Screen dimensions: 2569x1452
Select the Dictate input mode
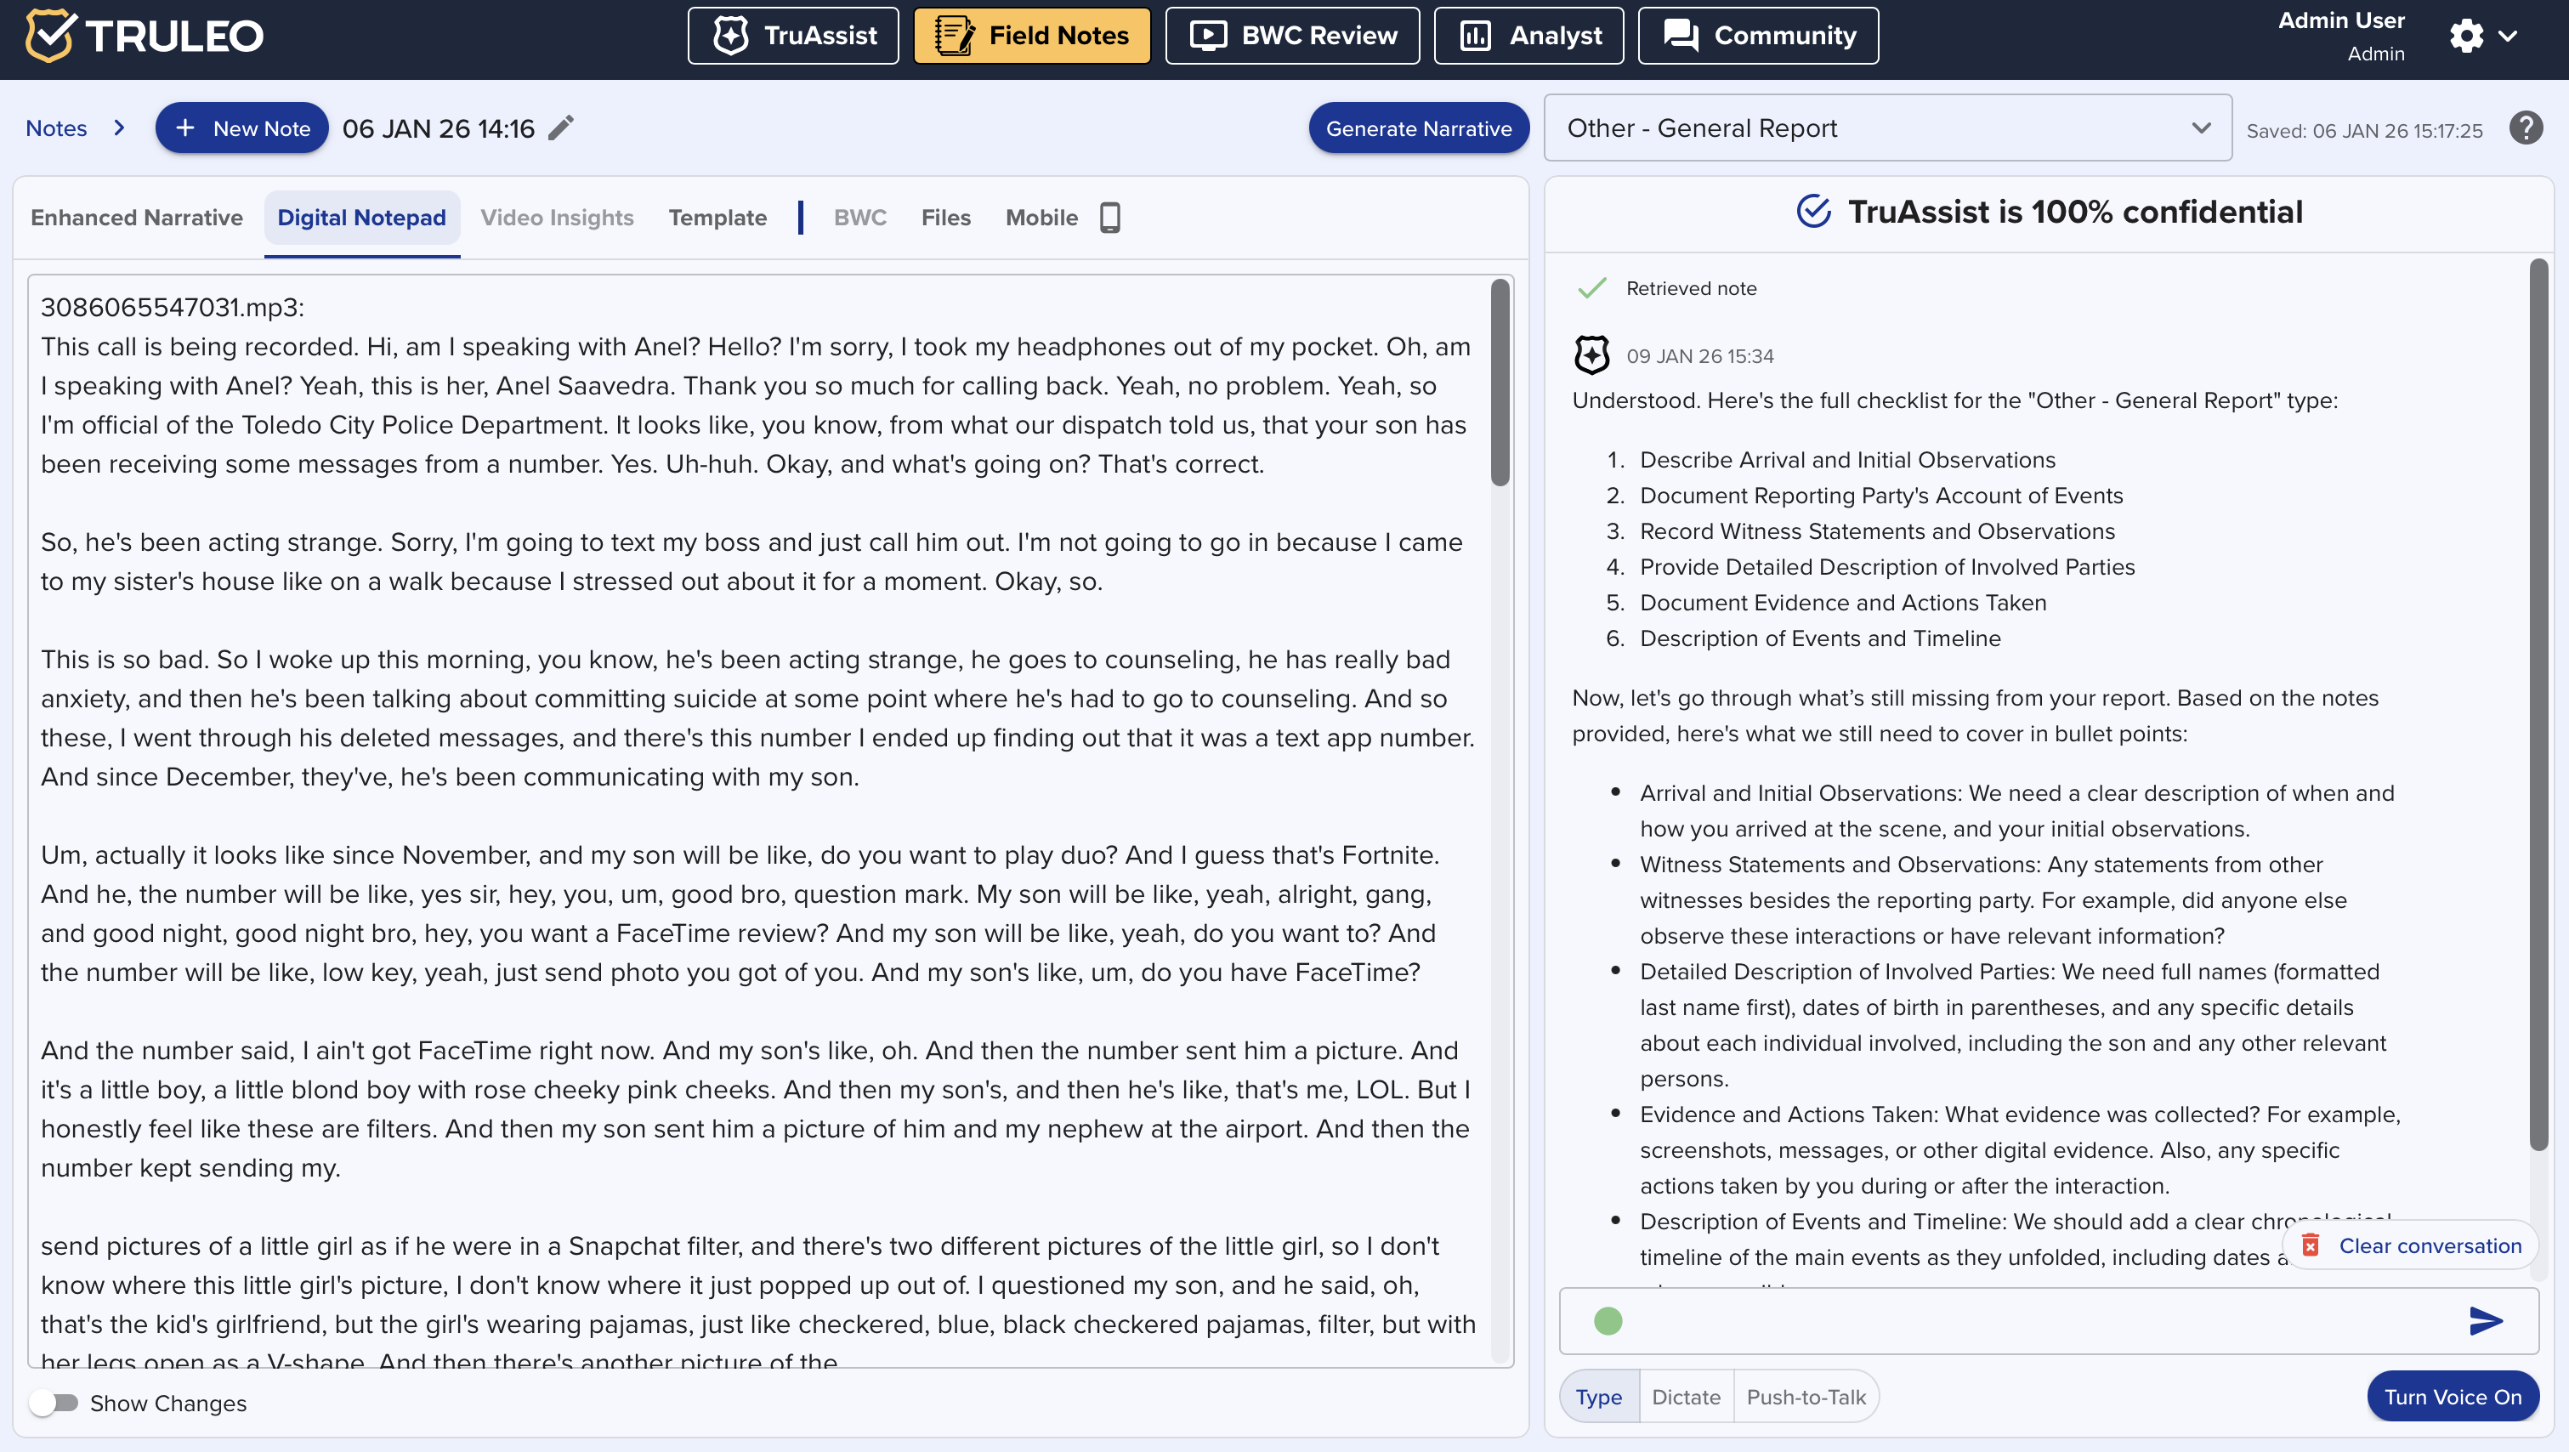[x=1686, y=1396]
